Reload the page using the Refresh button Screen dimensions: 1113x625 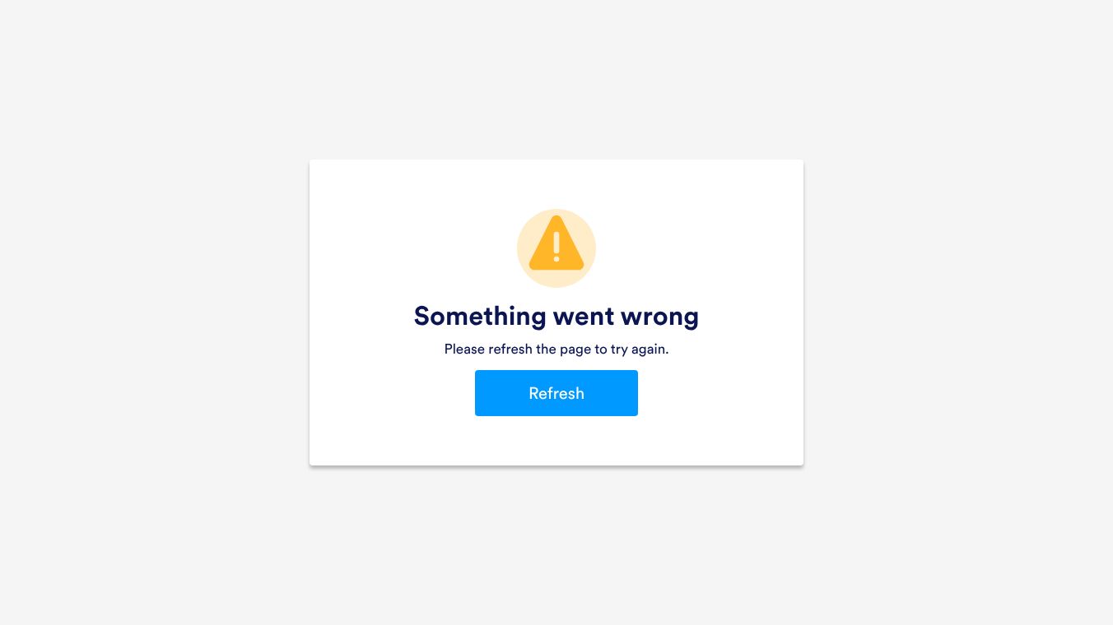(556, 393)
